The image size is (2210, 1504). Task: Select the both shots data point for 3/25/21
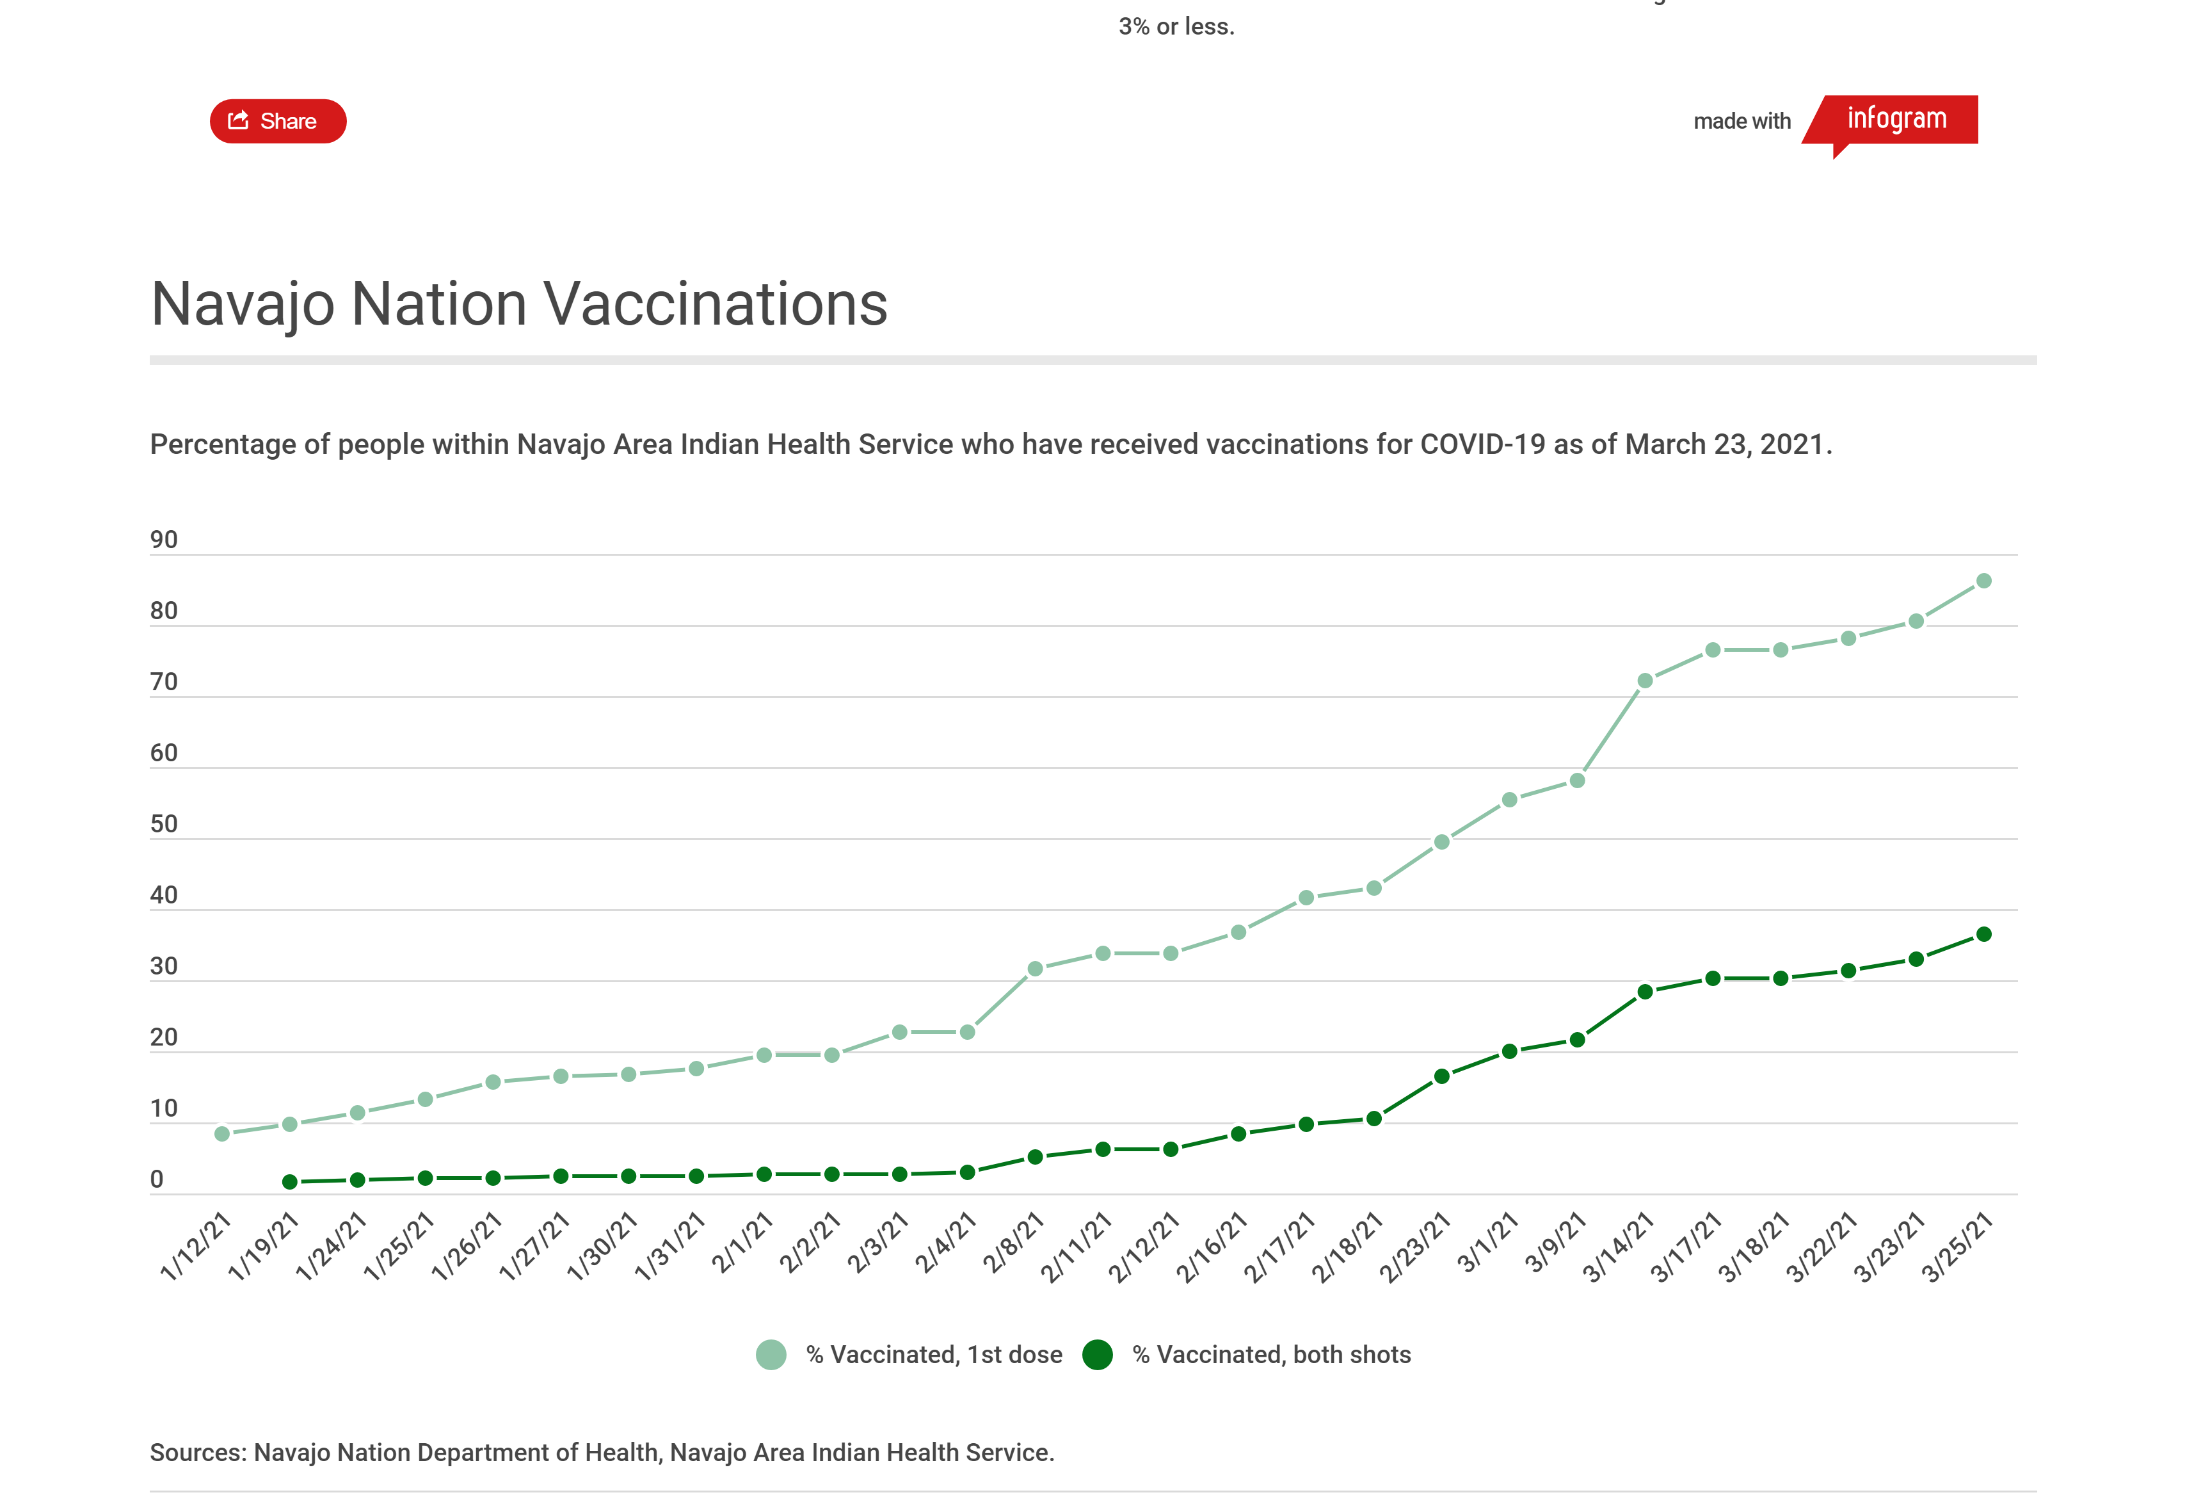1983,934
